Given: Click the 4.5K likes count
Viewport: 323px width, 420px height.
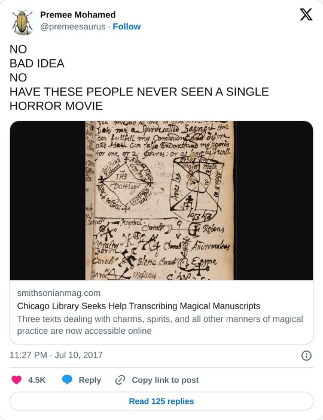Looking at the screenshot, I should click(37, 380).
